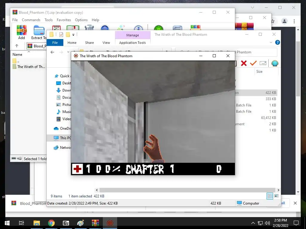Open WinRAR Tools menu
This screenshot has height=229, width=306.
[x=48, y=20]
